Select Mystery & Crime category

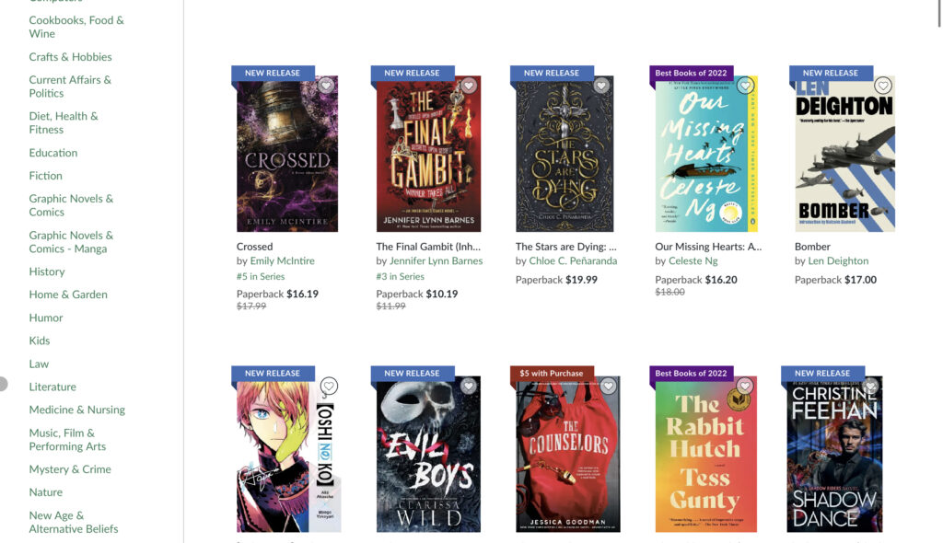point(70,469)
